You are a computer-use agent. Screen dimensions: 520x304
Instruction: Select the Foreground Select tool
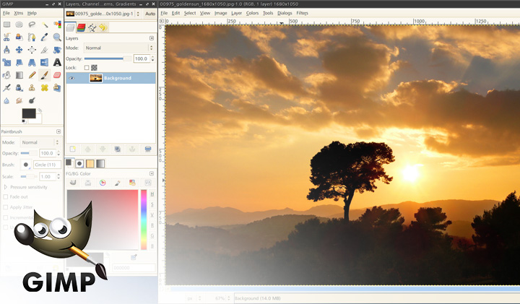click(x=19, y=37)
